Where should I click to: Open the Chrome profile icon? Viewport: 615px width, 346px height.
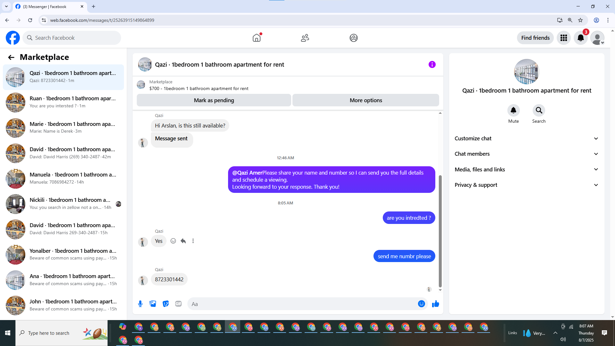596,20
